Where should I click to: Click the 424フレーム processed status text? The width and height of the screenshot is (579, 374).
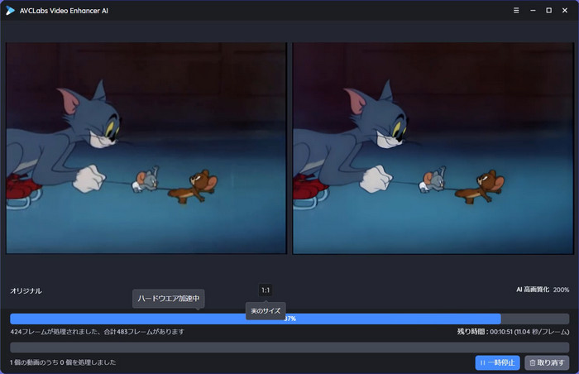(97, 332)
